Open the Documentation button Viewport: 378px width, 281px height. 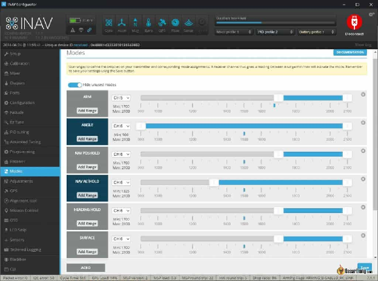point(350,52)
